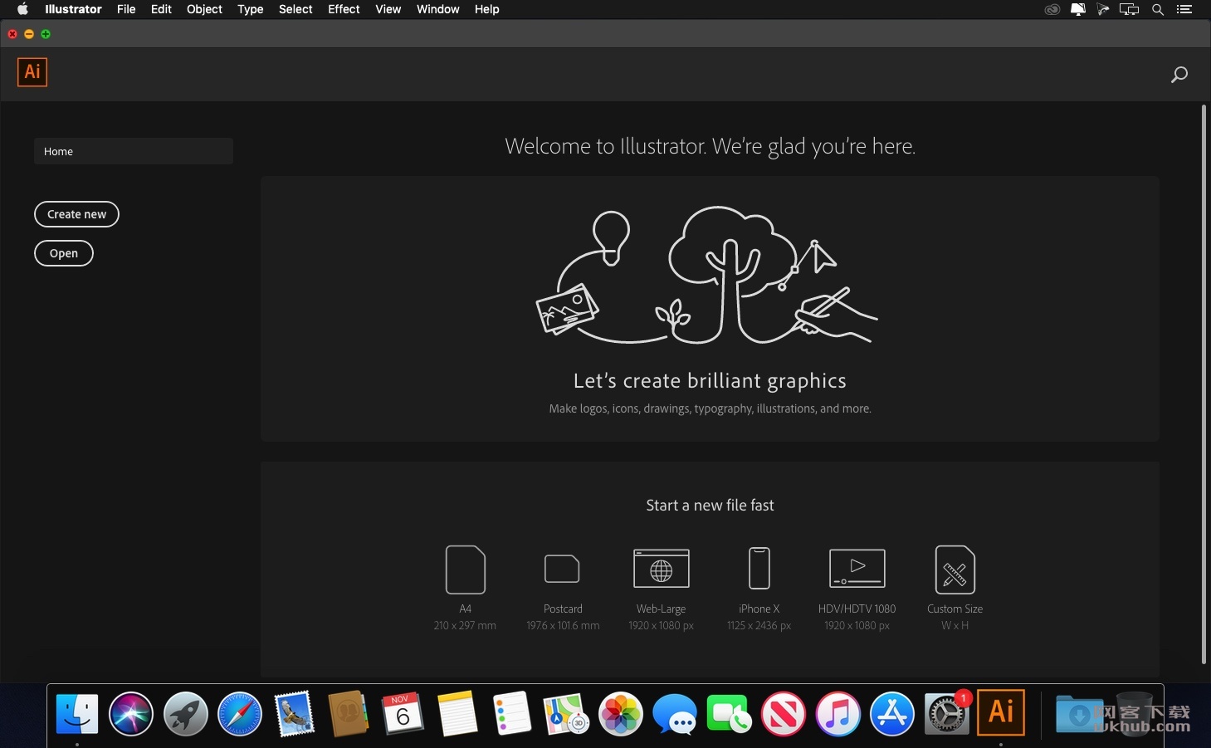Click "Let's create brilliant graphics" heading
Screen dimensions: 1211x748
click(710, 380)
